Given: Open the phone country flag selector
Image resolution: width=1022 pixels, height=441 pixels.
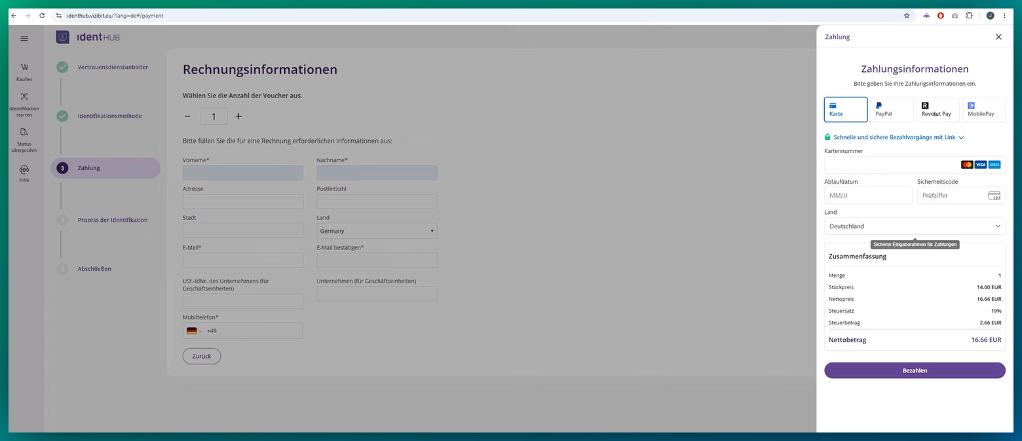Looking at the screenshot, I should (193, 331).
